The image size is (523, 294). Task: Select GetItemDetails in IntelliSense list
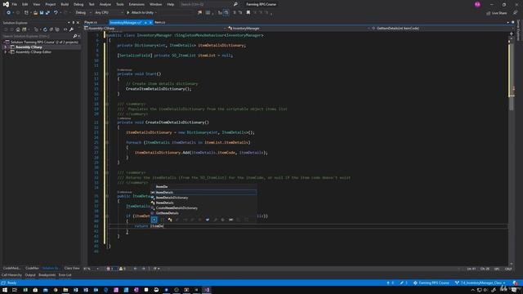[167, 213]
